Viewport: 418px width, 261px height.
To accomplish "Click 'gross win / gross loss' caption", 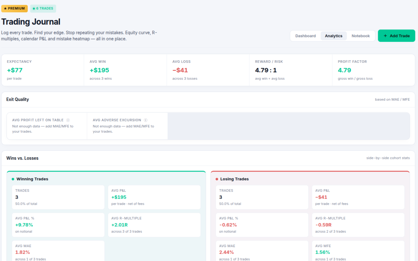I will click(355, 79).
